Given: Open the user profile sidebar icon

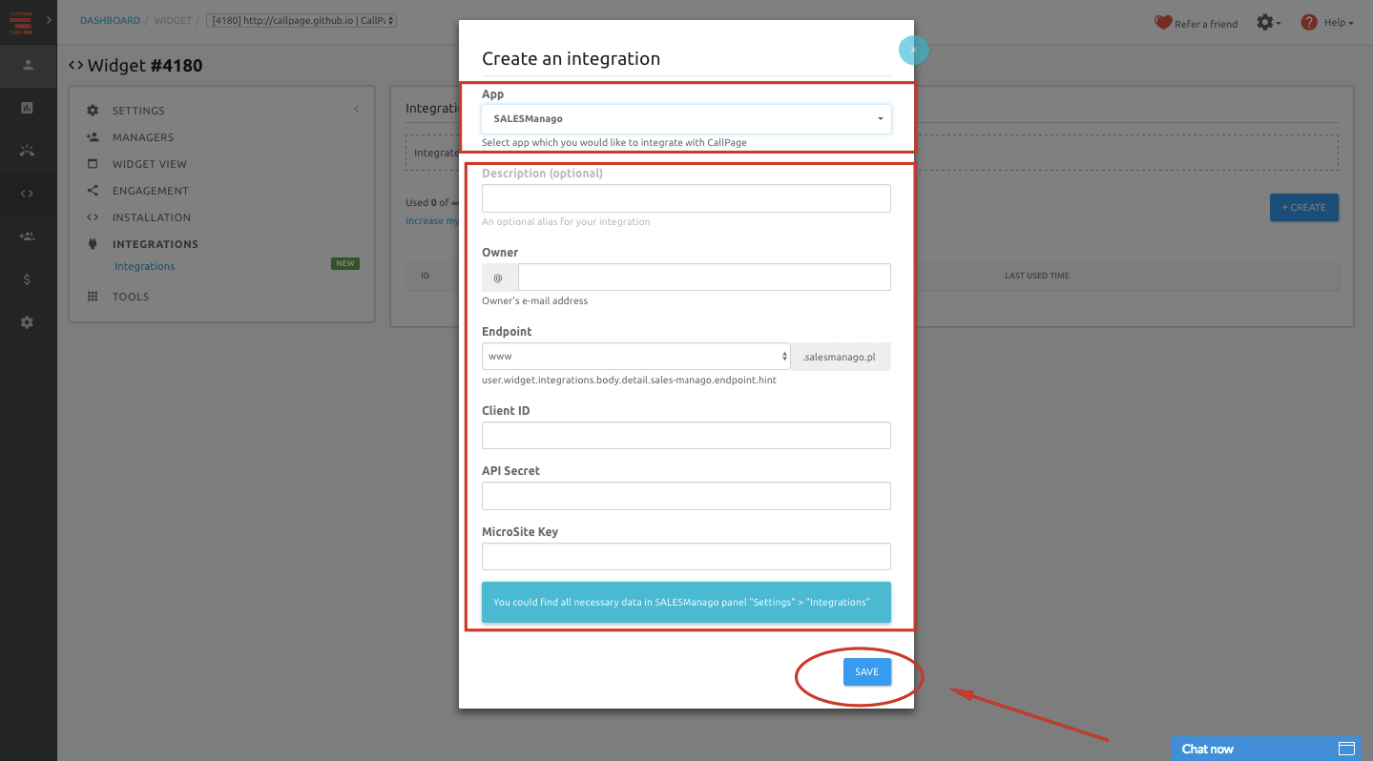Looking at the screenshot, I should pos(28,65).
